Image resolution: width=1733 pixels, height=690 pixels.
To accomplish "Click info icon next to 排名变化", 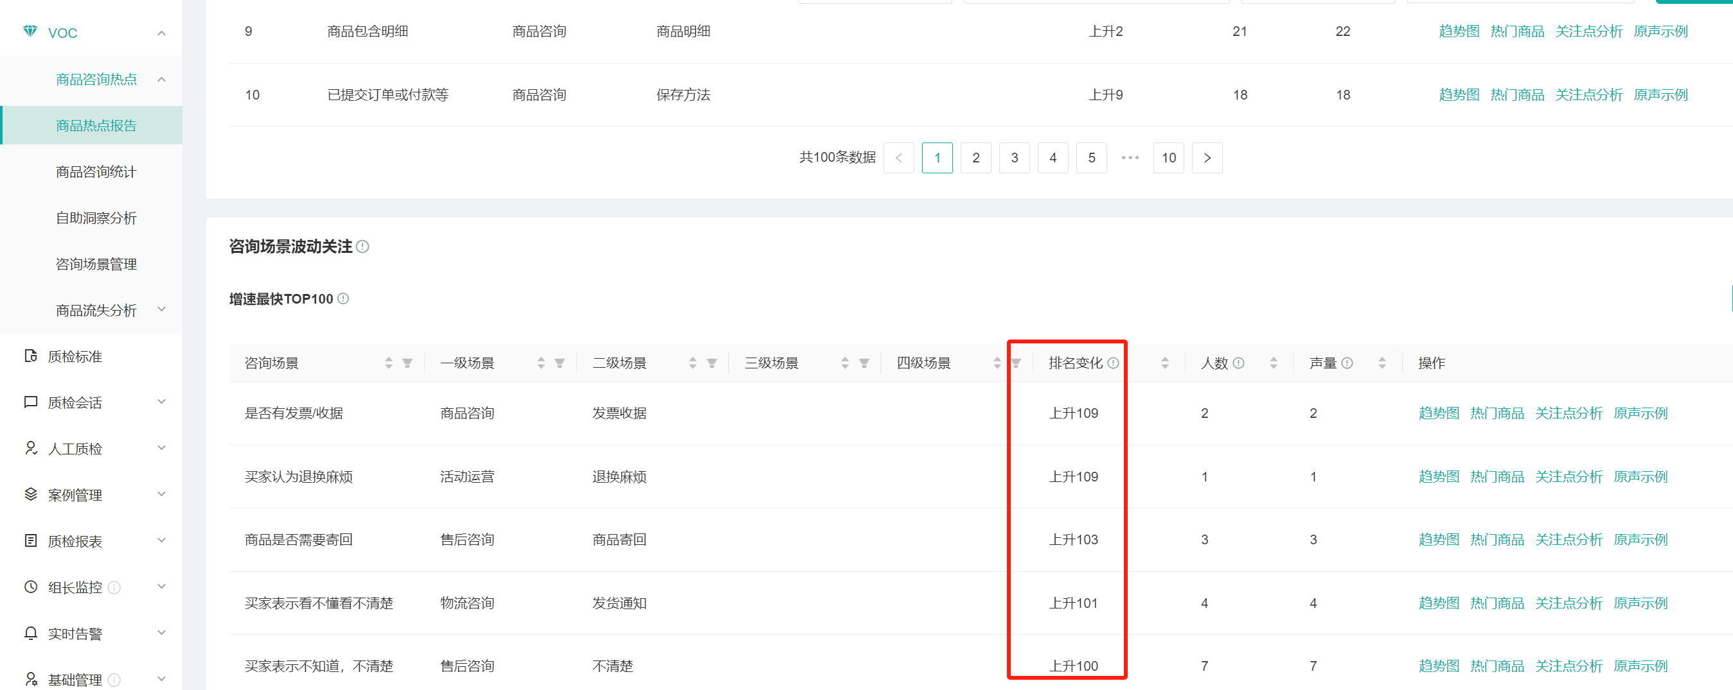I will pos(1114,363).
